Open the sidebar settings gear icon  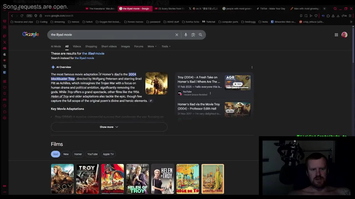point(4,118)
